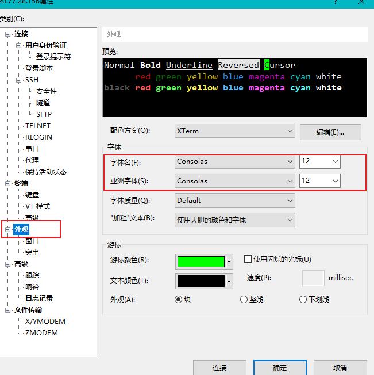
Task: Collapse the SSH tree node
Action: click(x=18, y=80)
